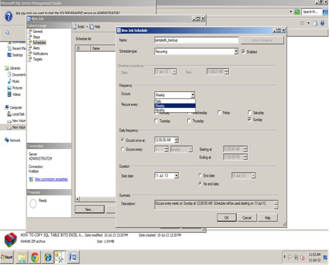The width and height of the screenshot is (330, 265).
Task: Open the Schedule type combo box
Action: (196, 52)
